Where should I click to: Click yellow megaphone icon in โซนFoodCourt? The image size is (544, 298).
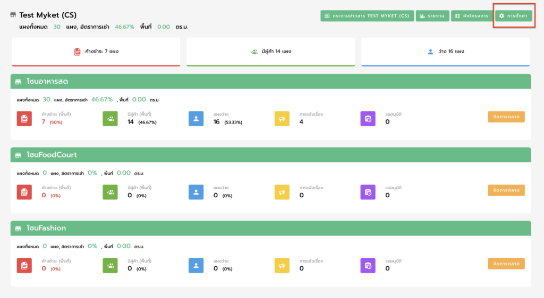pyautogui.click(x=282, y=192)
